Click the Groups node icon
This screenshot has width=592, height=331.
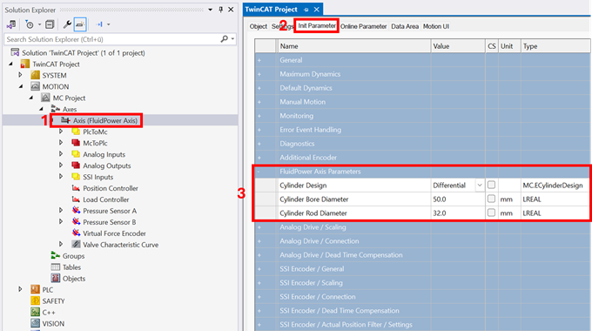tap(56, 256)
